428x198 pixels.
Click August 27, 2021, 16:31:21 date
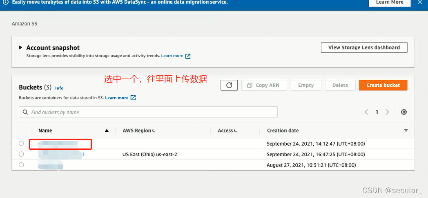tap(311, 165)
